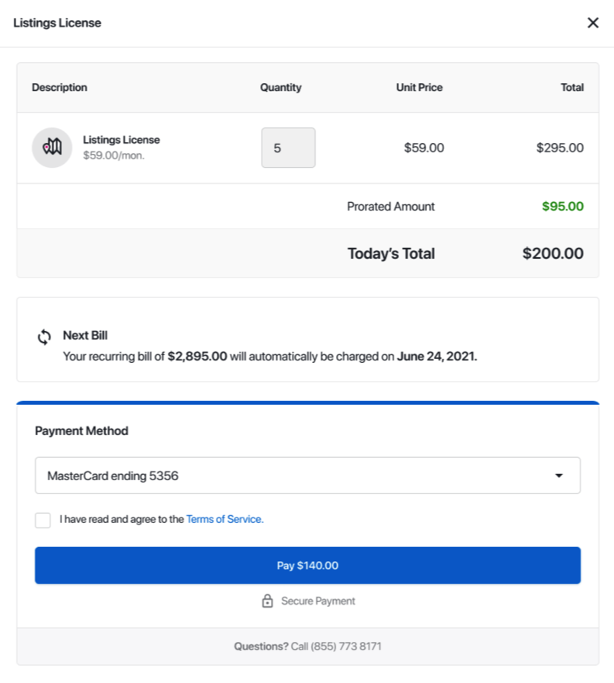Click the green $95.00 prorated amount

coord(563,206)
